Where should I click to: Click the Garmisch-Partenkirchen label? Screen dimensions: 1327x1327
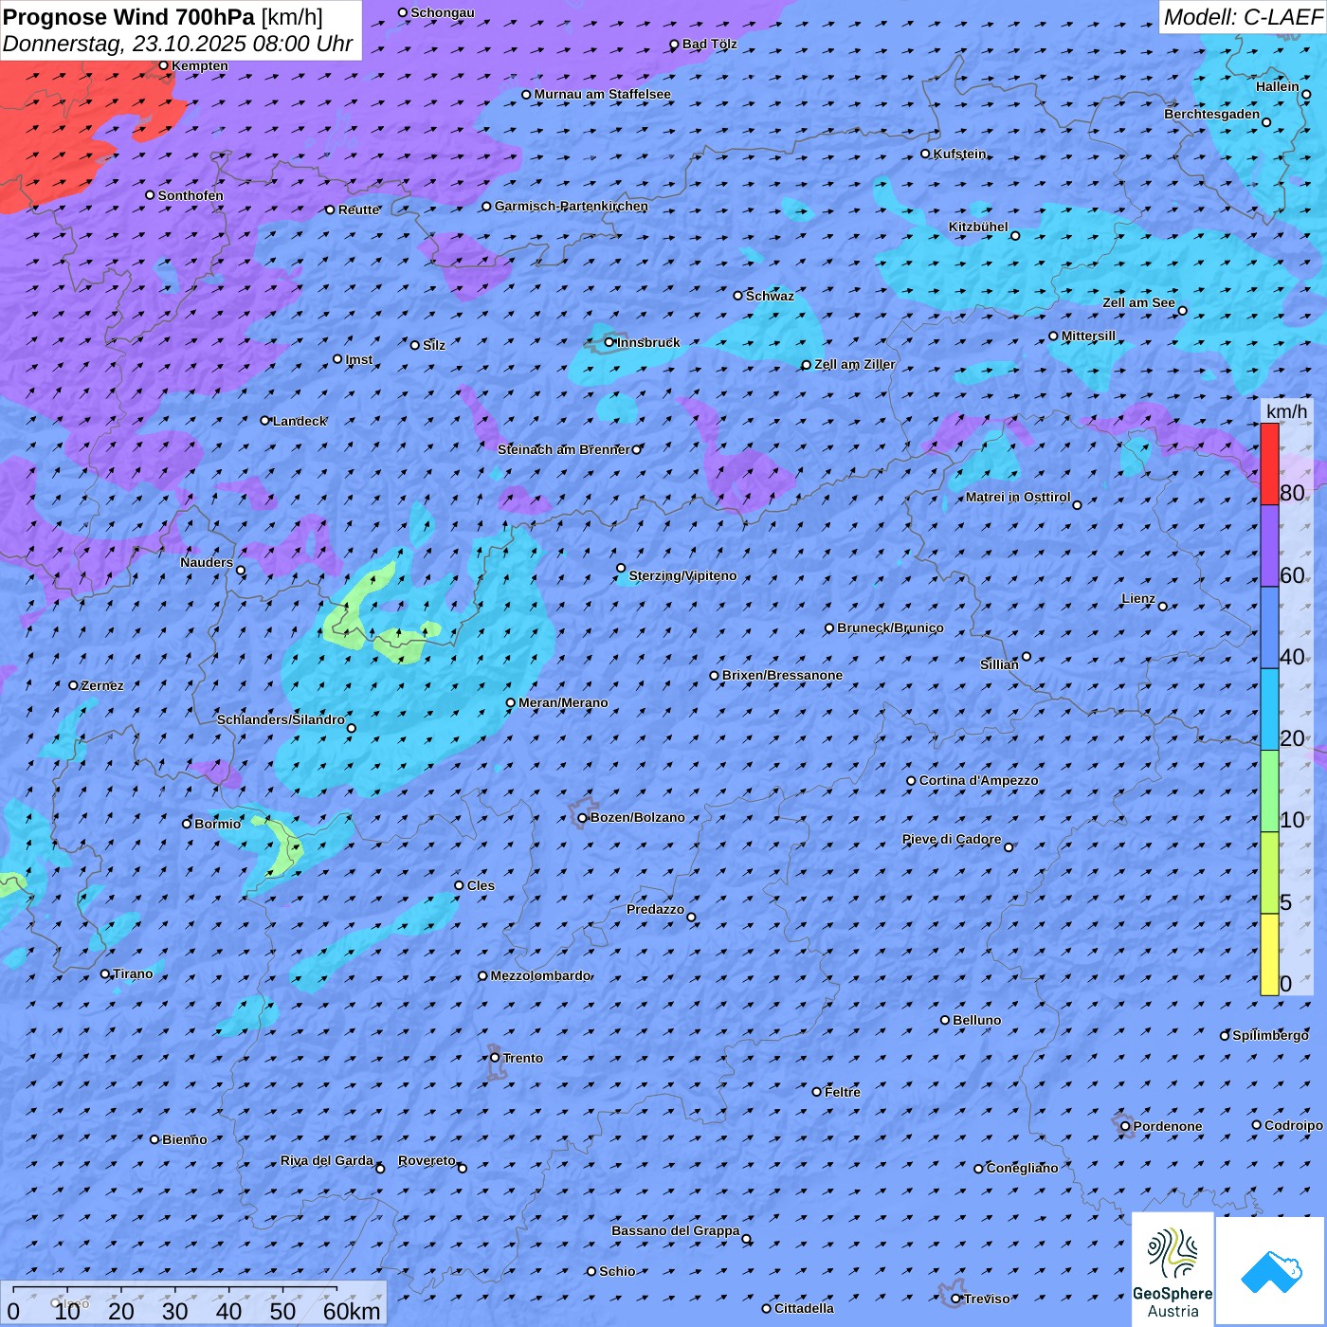coord(572,206)
